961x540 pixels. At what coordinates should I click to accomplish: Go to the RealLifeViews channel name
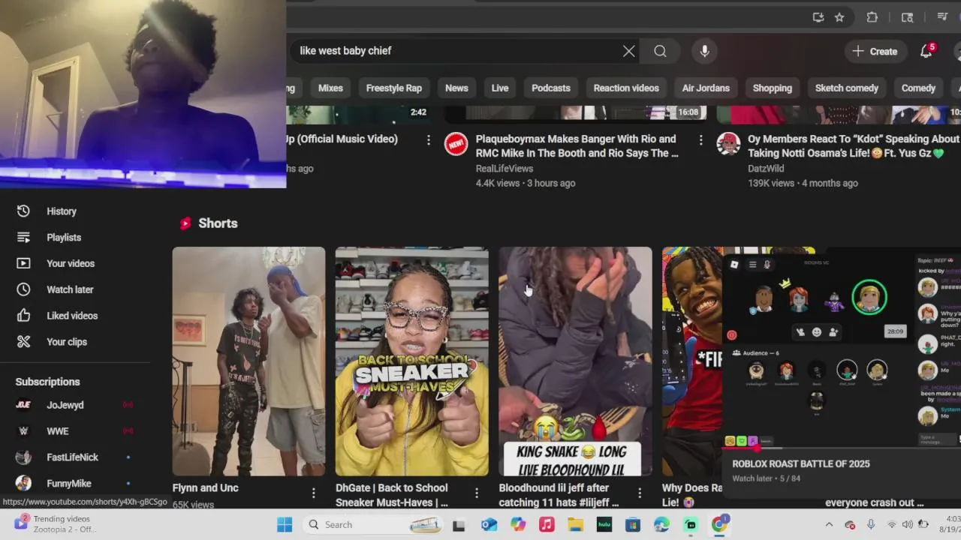click(505, 169)
